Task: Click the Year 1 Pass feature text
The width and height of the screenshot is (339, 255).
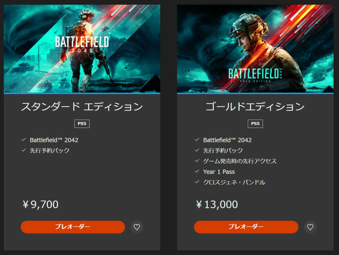Action: click(x=219, y=172)
